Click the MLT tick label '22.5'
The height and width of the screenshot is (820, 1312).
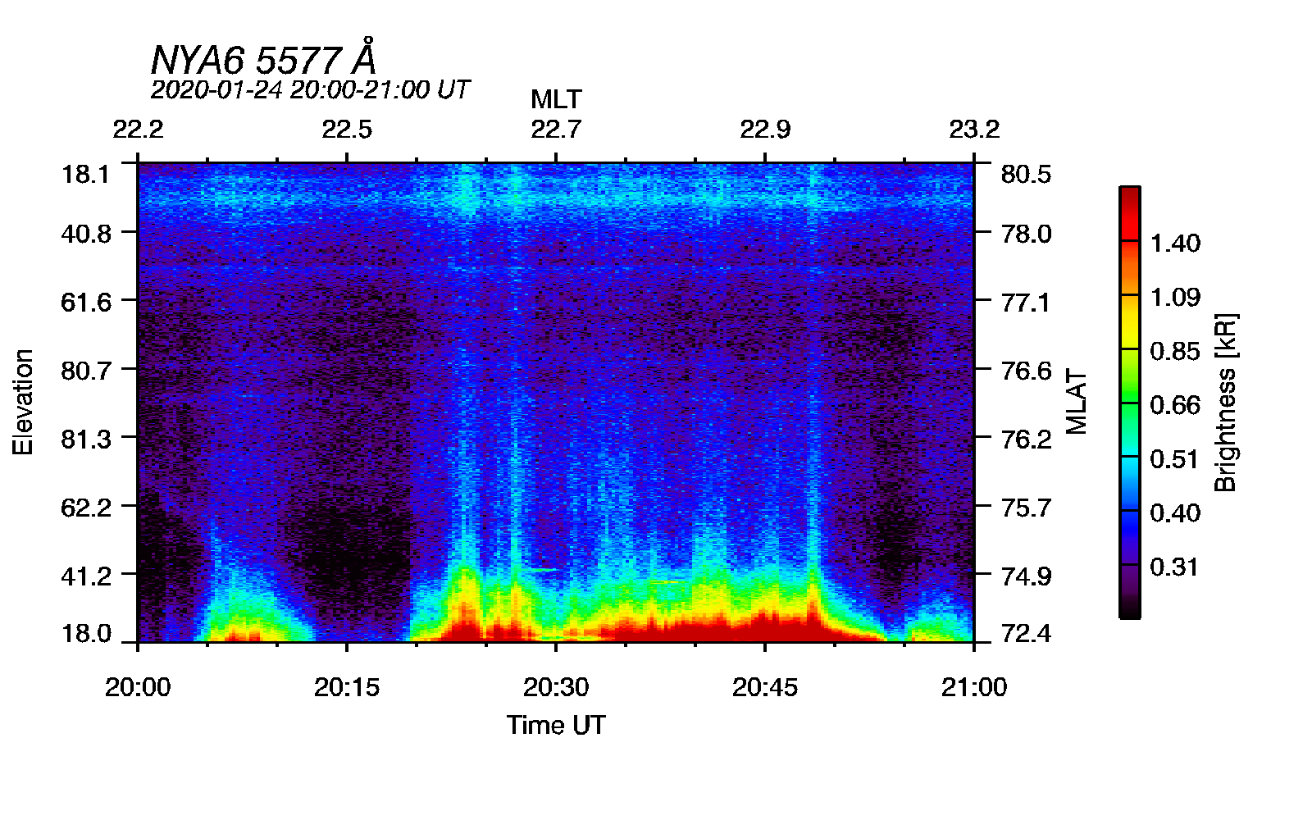pyautogui.click(x=347, y=130)
